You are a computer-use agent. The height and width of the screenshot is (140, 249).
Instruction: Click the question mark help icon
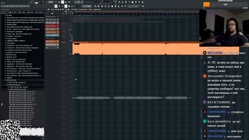click(x=129, y=2)
